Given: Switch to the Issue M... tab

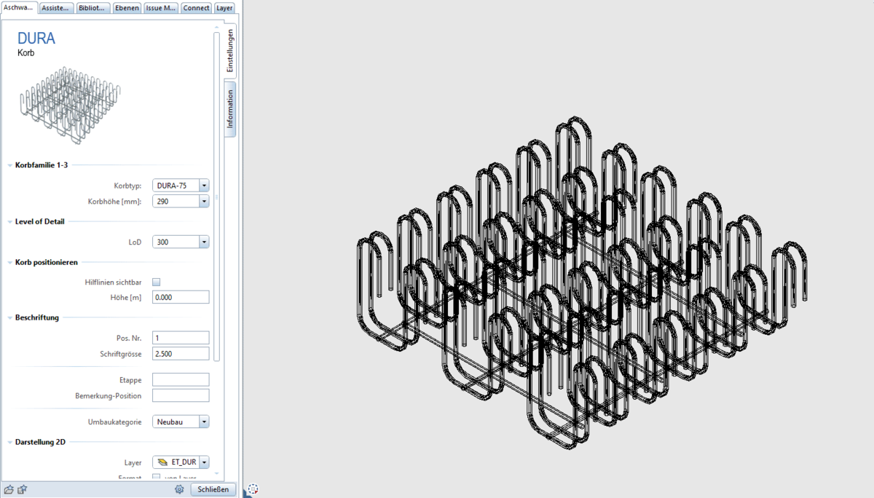Looking at the screenshot, I should pyautogui.click(x=161, y=8).
